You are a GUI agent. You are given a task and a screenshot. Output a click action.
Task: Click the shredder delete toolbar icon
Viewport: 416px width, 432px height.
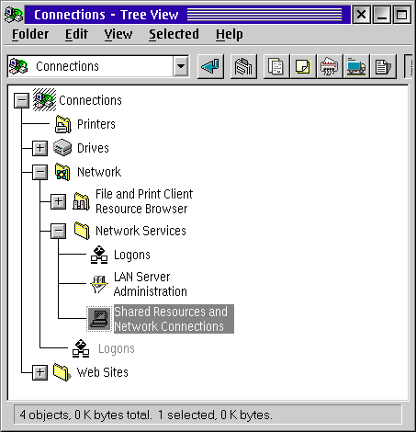click(329, 66)
